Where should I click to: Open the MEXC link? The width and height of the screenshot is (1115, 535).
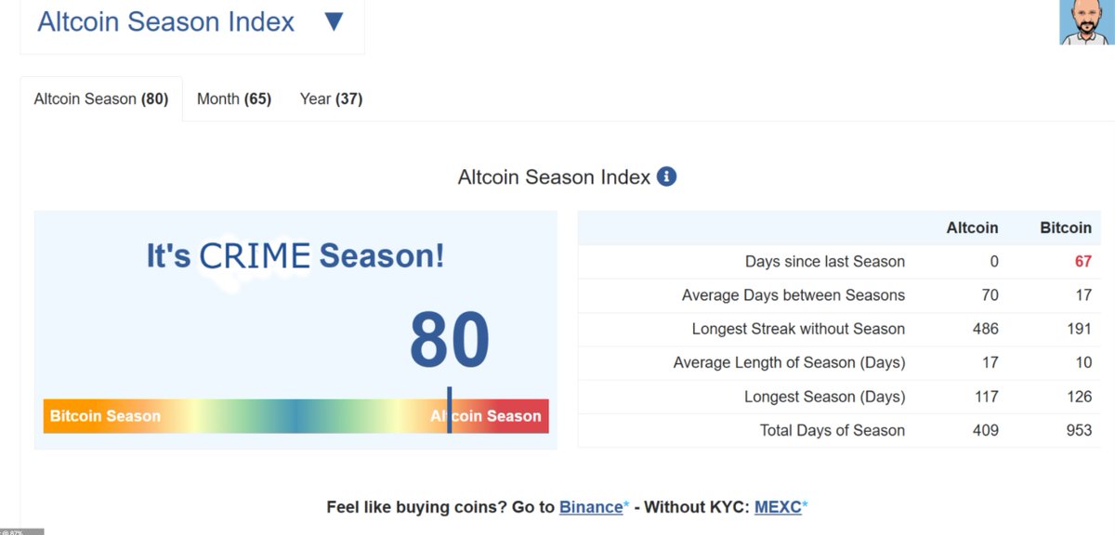click(778, 507)
